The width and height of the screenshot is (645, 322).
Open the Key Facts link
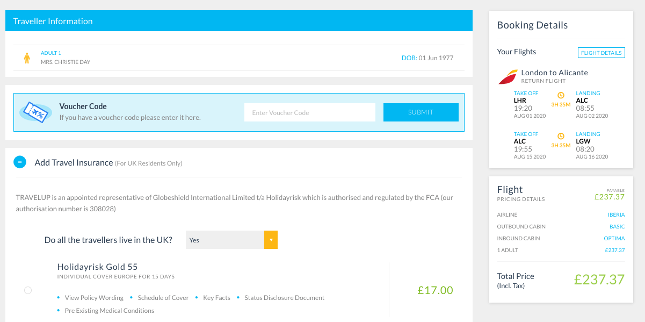point(216,298)
